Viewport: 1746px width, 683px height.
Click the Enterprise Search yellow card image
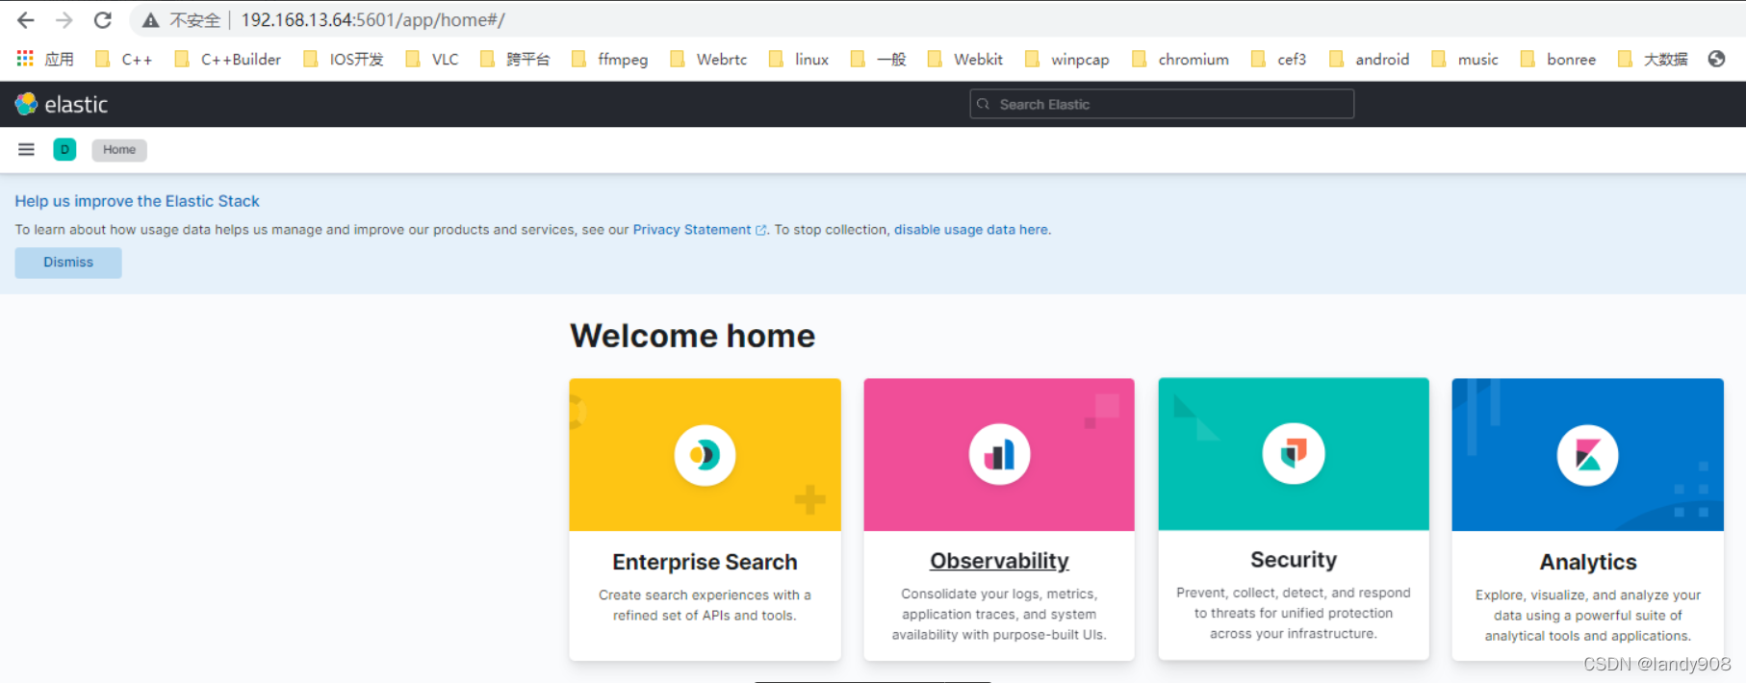(x=705, y=454)
